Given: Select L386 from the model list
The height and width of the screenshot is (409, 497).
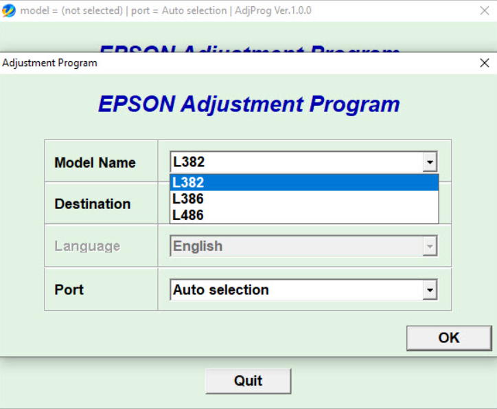Looking at the screenshot, I should tap(303, 199).
